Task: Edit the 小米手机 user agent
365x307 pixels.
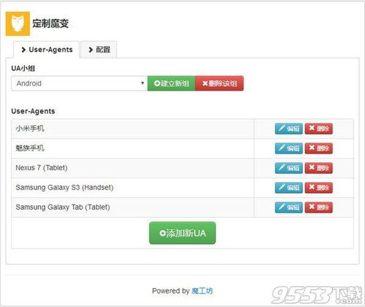Action: pos(289,129)
